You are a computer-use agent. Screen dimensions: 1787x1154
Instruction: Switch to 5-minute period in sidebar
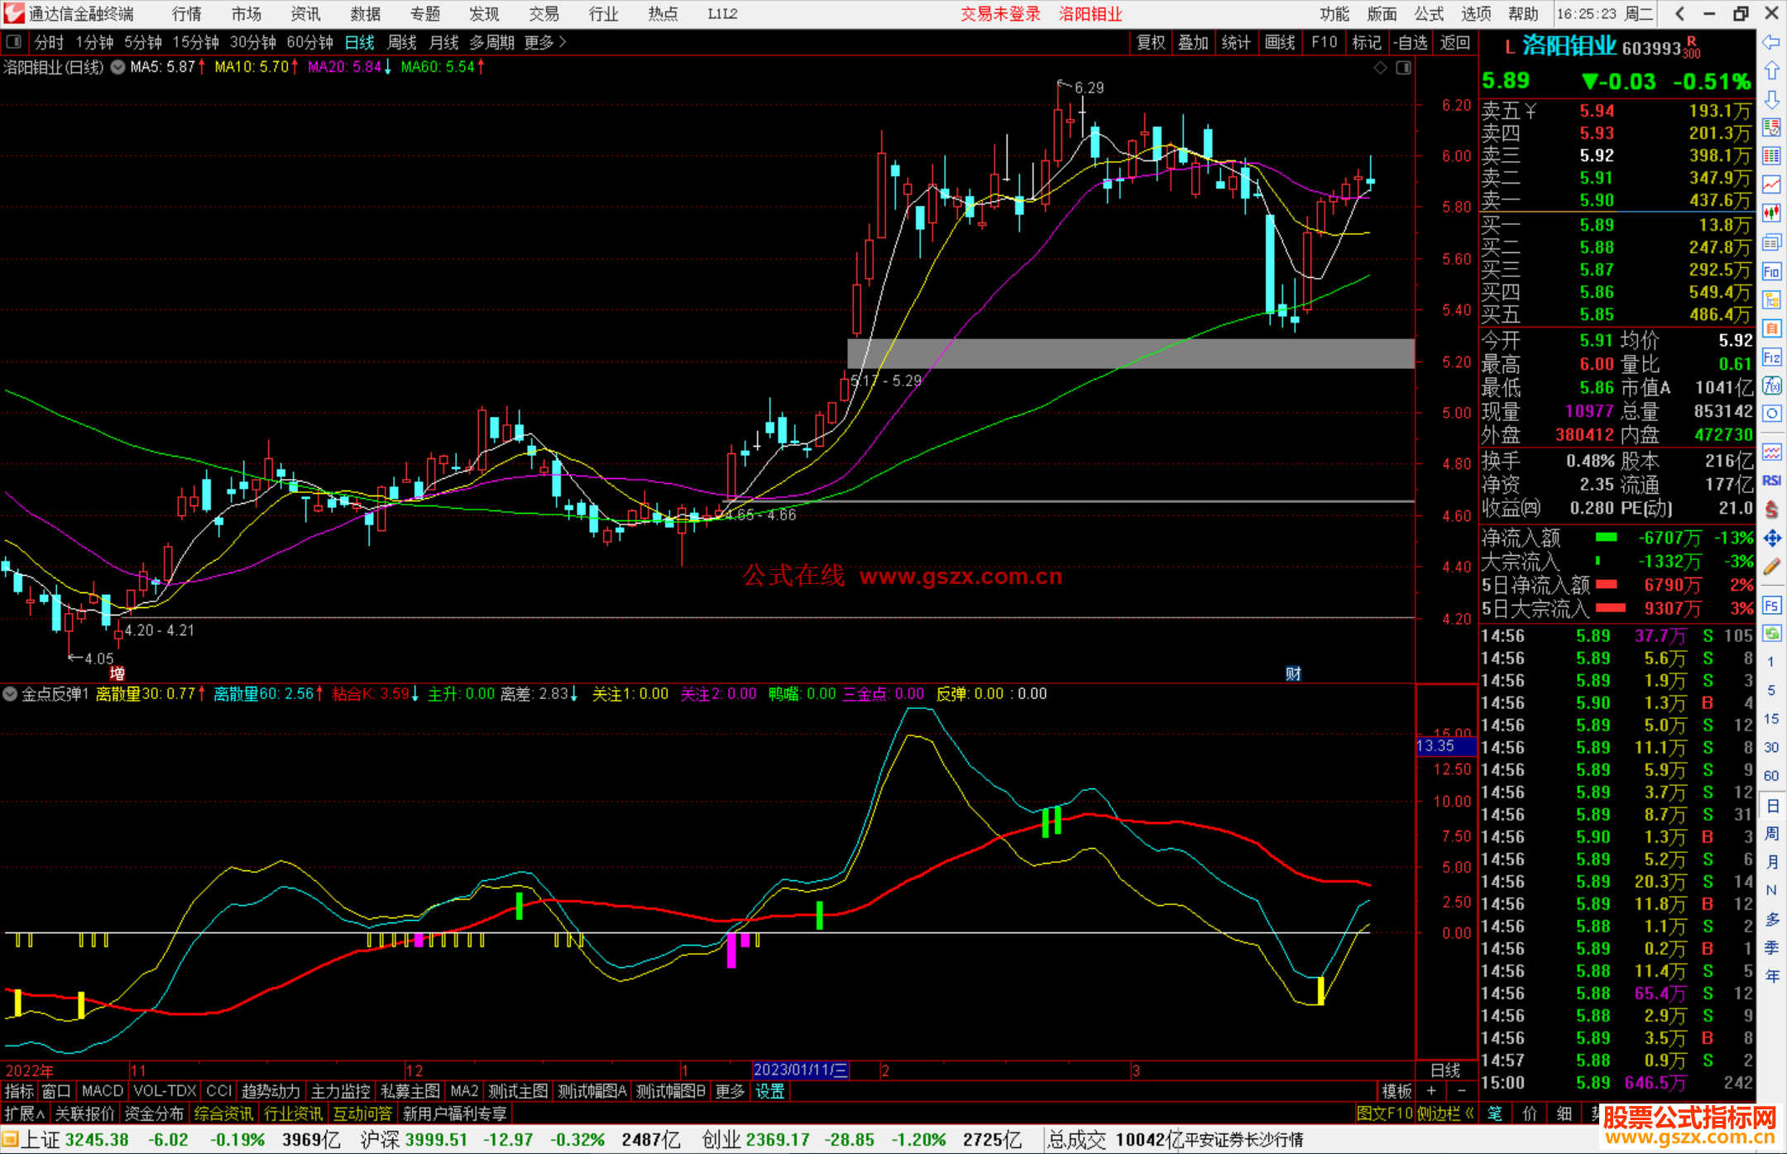(1770, 691)
